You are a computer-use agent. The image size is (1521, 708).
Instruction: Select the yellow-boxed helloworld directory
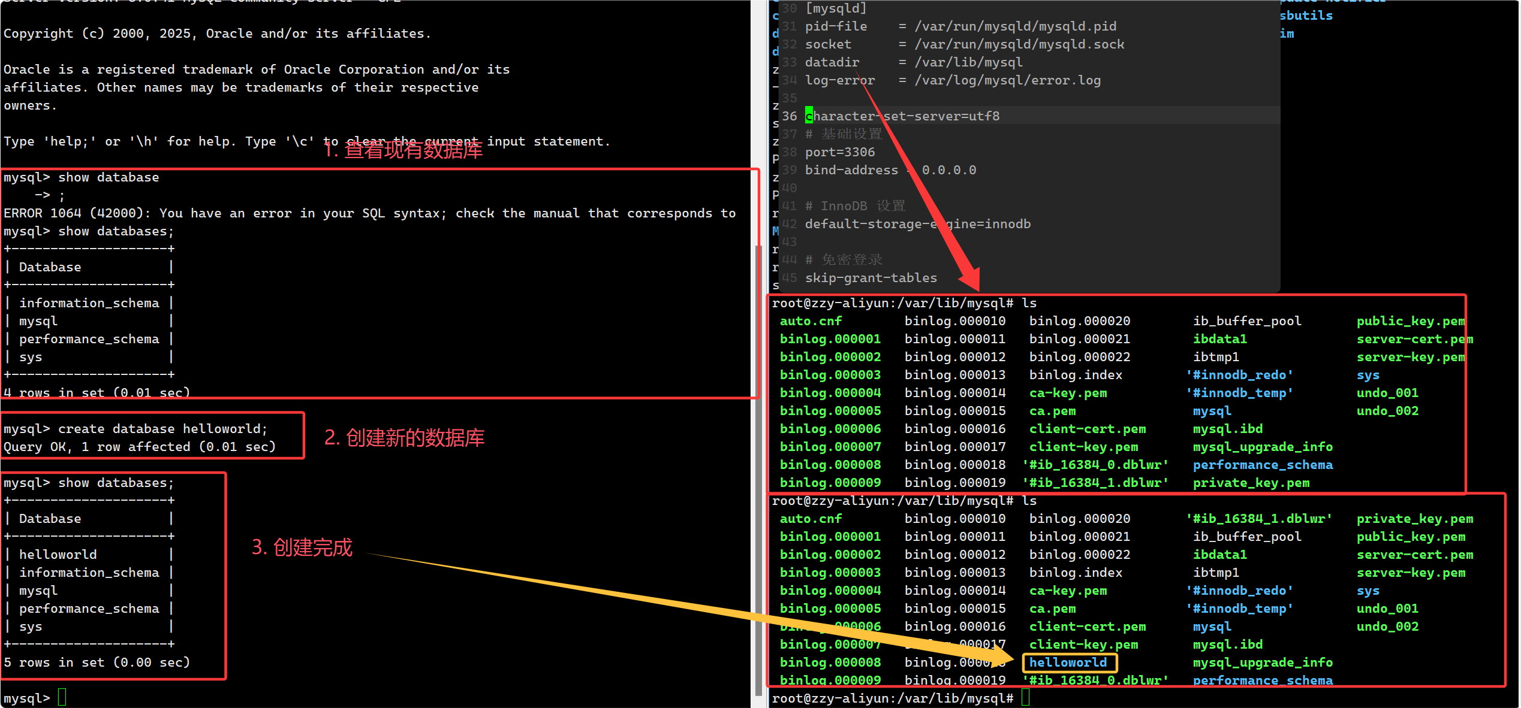pos(1068,662)
